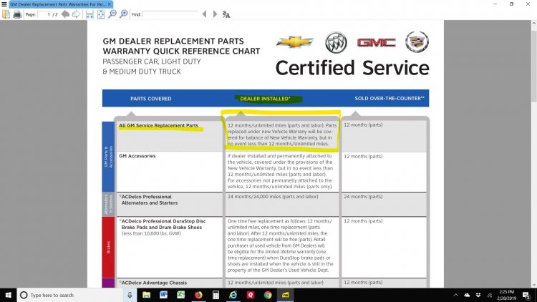Click 'GM Accessories' row label
The width and height of the screenshot is (537, 302).
click(x=137, y=156)
